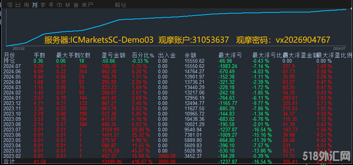Select the 日 daily tab
Viewport: 353px width, 165px height.
(x=18, y=5)
